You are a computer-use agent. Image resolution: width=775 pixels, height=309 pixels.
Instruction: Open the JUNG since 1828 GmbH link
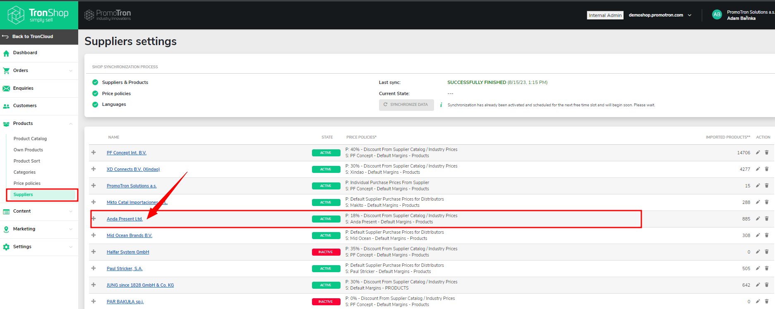point(140,285)
